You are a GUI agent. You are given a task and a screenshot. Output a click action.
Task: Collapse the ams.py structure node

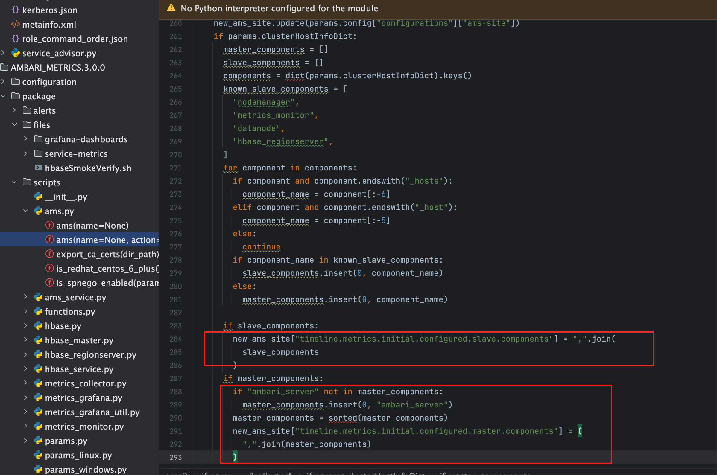click(x=26, y=211)
